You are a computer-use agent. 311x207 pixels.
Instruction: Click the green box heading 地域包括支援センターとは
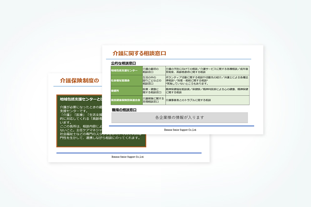pos(81,99)
